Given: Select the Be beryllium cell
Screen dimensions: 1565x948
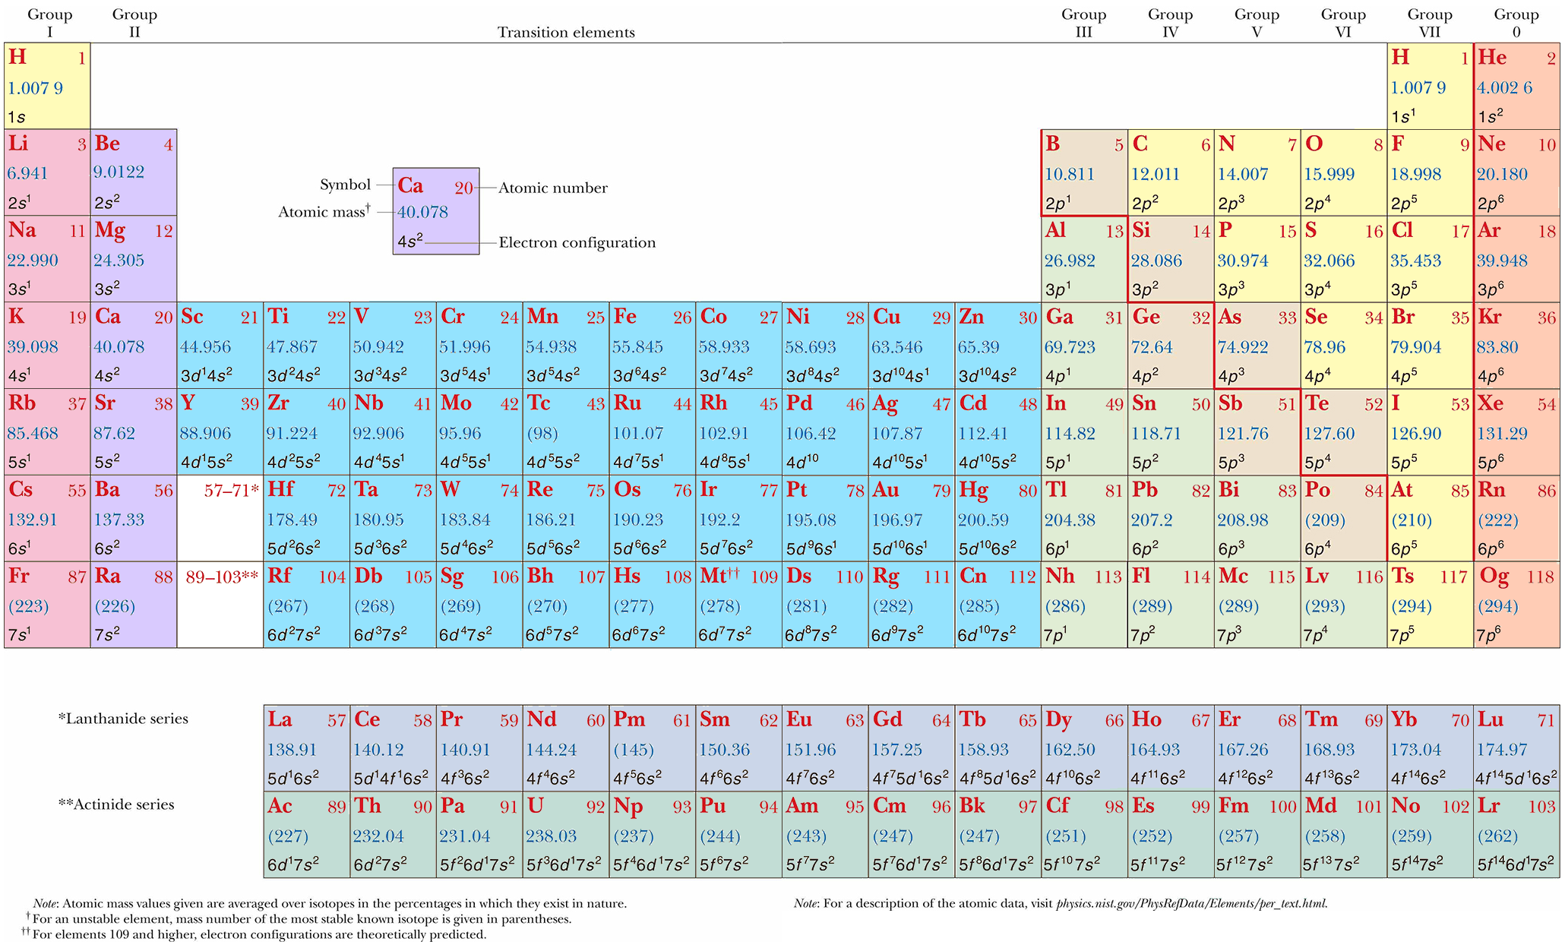Looking at the screenshot, I should (134, 172).
